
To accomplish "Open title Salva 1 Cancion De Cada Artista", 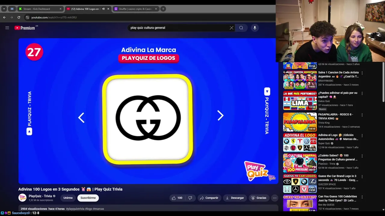I will (x=338, y=74).
